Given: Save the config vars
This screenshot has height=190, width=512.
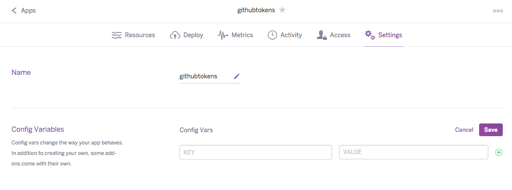Looking at the screenshot, I should click(x=491, y=130).
